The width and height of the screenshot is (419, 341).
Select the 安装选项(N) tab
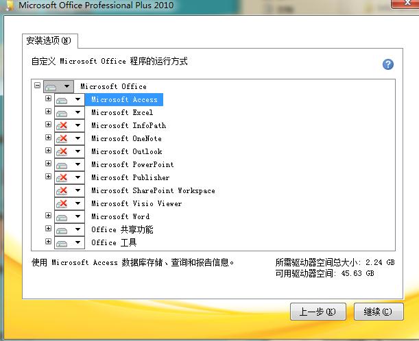(50, 41)
